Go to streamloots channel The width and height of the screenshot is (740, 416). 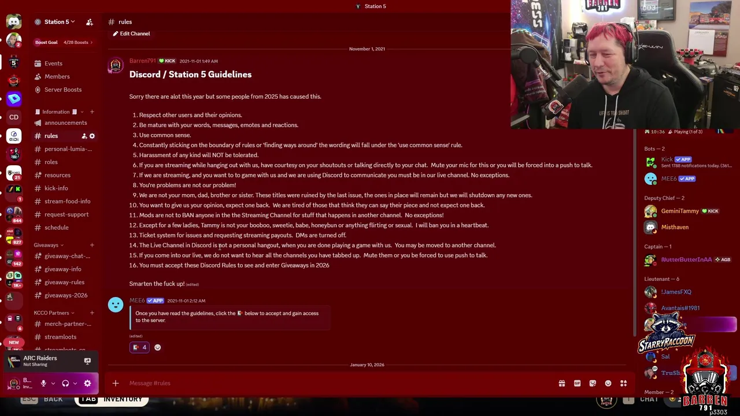pyautogui.click(x=60, y=337)
